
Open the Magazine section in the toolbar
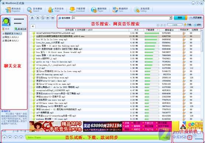point(13,10)
